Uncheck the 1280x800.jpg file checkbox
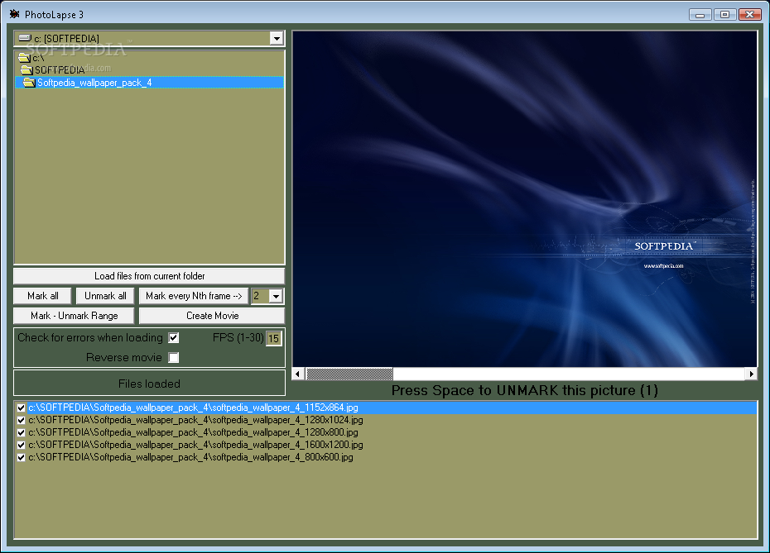The width and height of the screenshot is (770, 553). click(22, 432)
